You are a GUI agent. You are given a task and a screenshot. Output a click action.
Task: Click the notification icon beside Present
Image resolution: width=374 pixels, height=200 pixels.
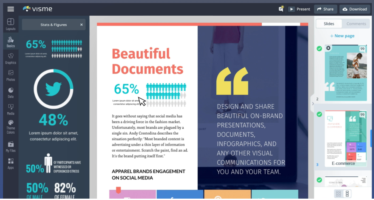tap(280, 9)
